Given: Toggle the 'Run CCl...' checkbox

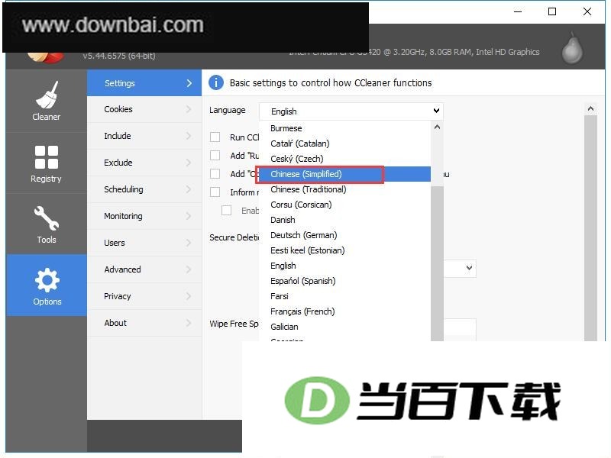Looking at the screenshot, I should [215, 137].
